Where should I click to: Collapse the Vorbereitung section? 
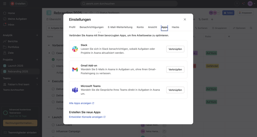49,45
